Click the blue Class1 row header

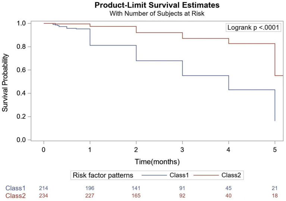click(15, 188)
